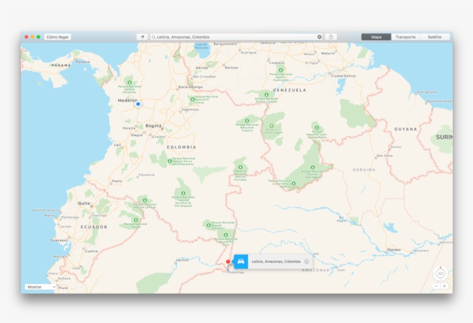Click the GUYANA country label
The width and height of the screenshot is (473, 323).
pos(406,129)
